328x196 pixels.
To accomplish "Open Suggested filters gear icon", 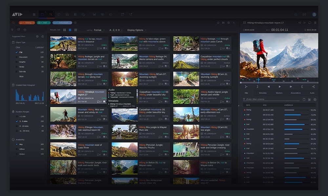I will pos(37,36).
